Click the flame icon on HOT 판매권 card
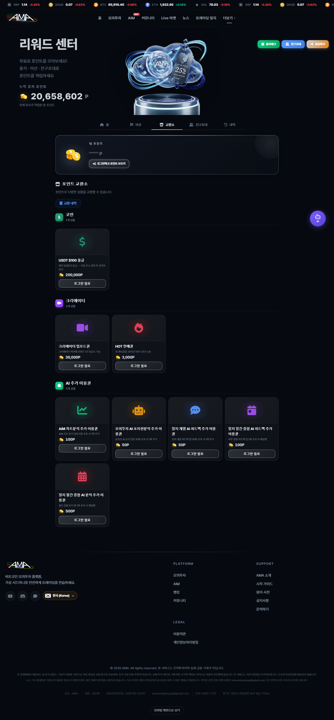Viewport: 334px width, 720px height. (139, 327)
